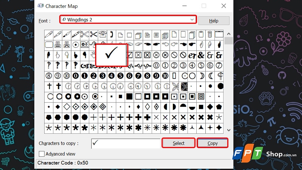The height and width of the screenshot is (170, 302).
Task: Pick the italic 'et' ligature glyph
Action: 192,55
